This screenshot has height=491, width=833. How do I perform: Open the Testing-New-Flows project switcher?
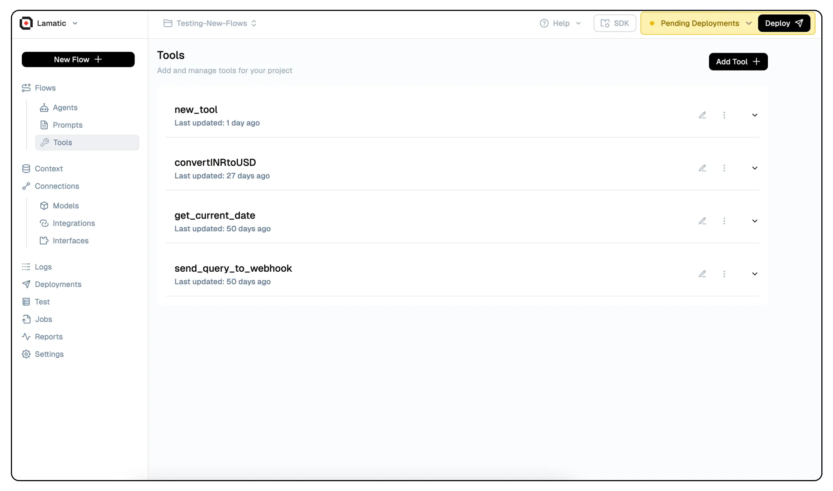[211, 23]
